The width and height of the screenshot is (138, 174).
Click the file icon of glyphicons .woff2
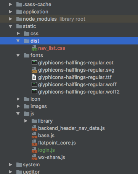(34, 92)
